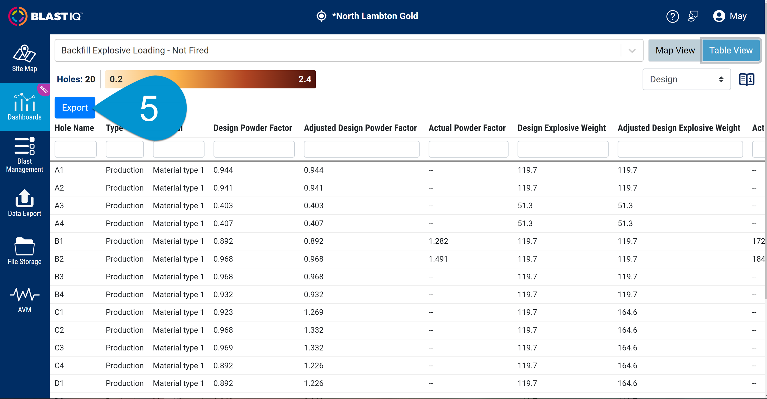
Task: Switch to Map View
Action: 674,50
